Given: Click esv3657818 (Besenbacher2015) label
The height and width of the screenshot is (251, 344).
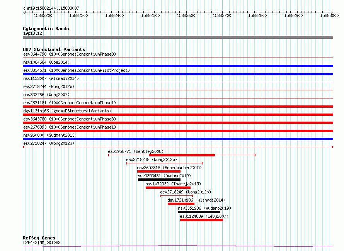Looking at the screenshot, I should pyautogui.click(x=169, y=168).
